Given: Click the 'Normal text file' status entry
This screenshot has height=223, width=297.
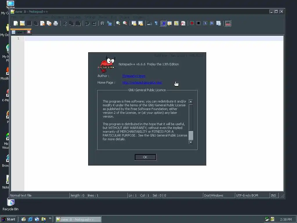Looking at the screenshot, I should (21, 195).
